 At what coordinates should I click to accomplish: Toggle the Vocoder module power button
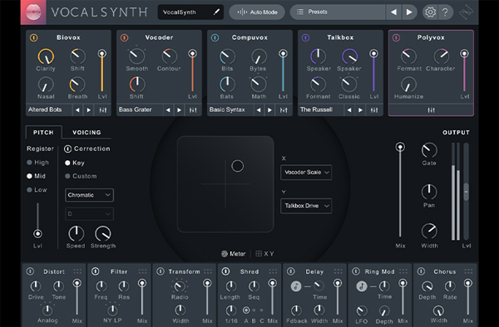(x=125, y=38)
